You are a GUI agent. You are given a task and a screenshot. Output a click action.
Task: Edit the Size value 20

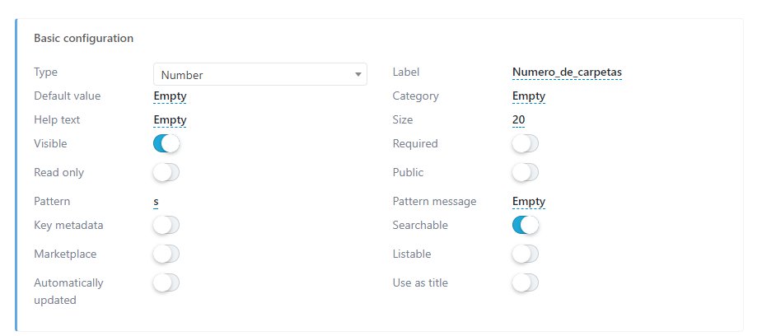coord(519,119)
